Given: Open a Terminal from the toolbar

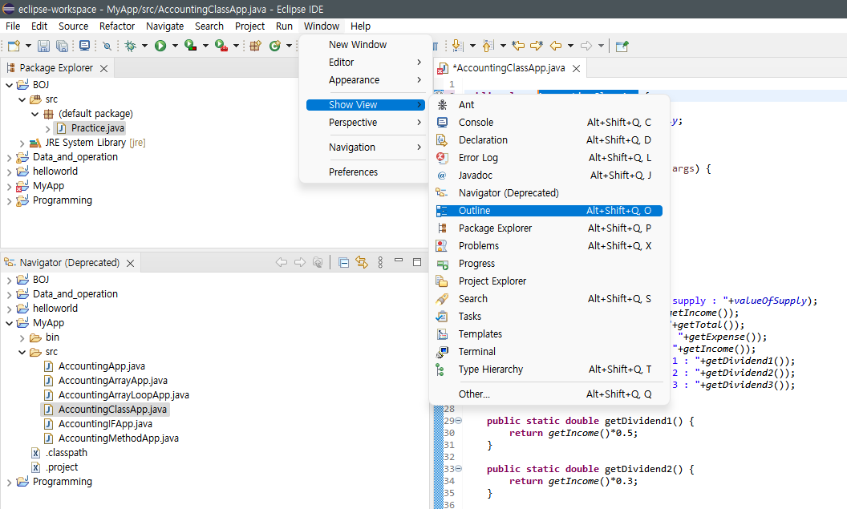Looking at the screenshot, I should tap(85, 46).
